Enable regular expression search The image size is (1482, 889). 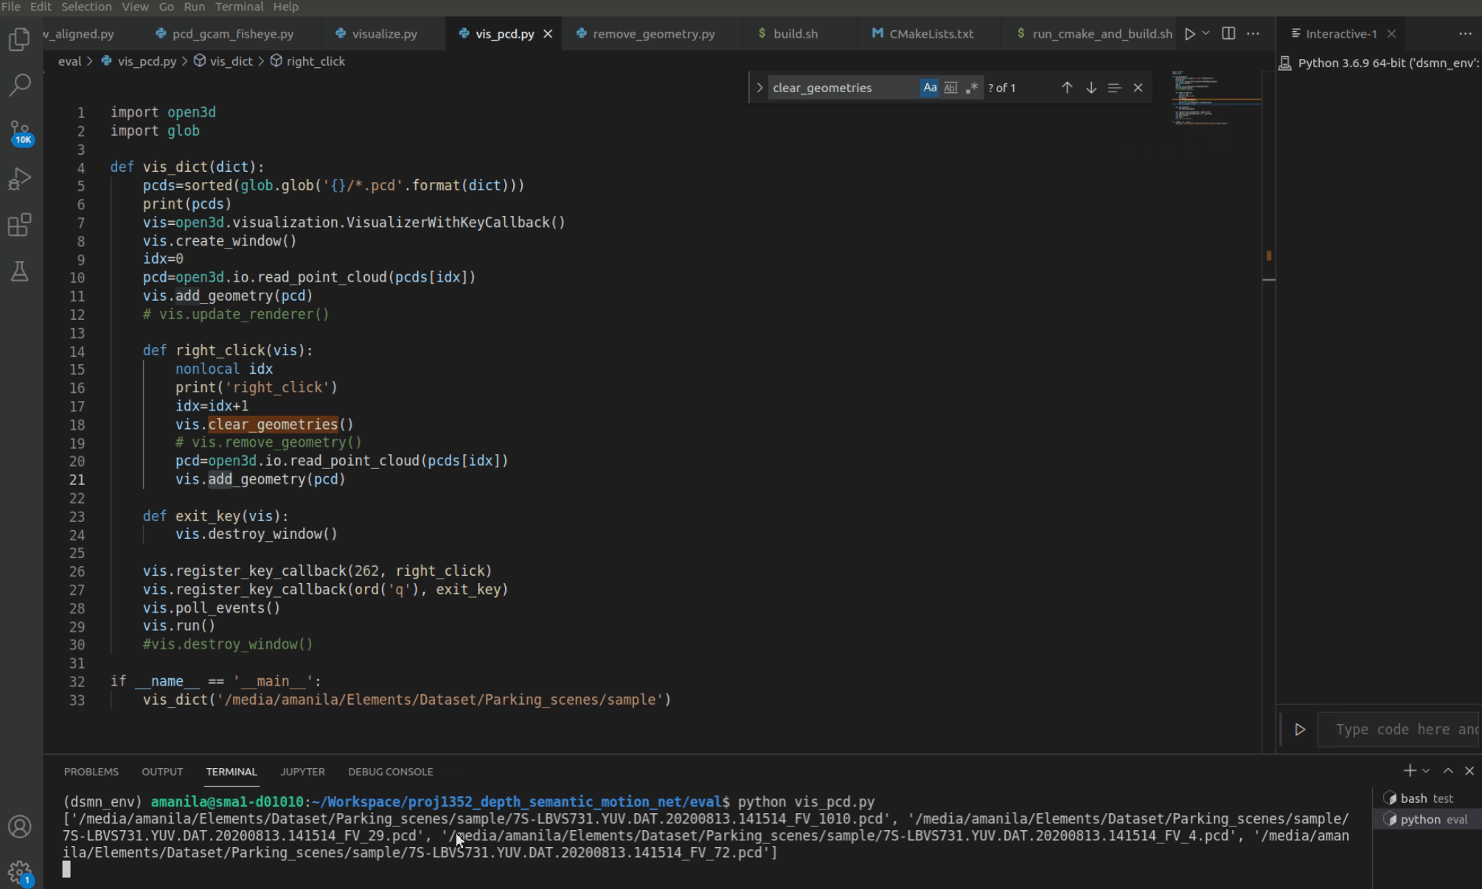coord(972,88)
